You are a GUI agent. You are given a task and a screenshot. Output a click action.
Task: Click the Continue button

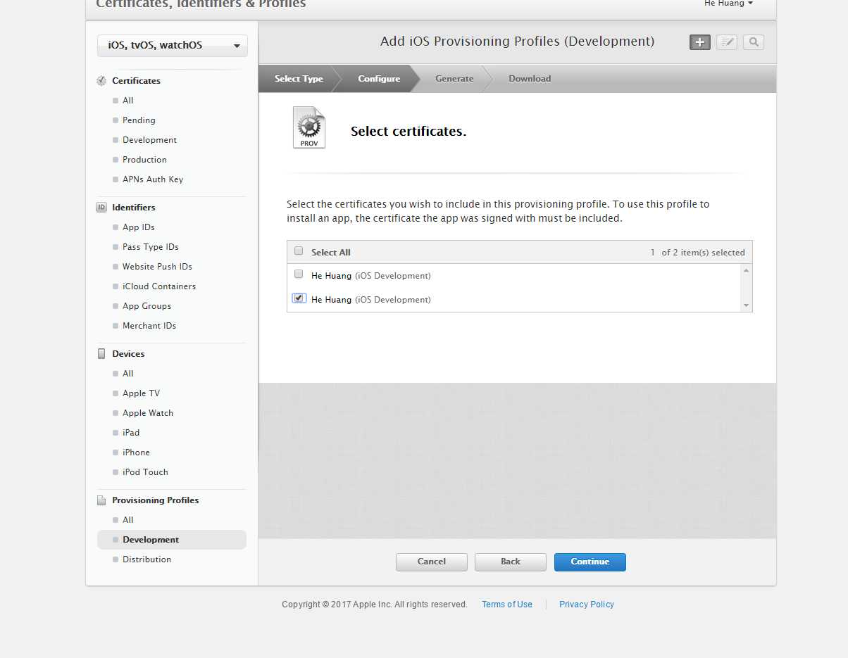click(590, 562)
